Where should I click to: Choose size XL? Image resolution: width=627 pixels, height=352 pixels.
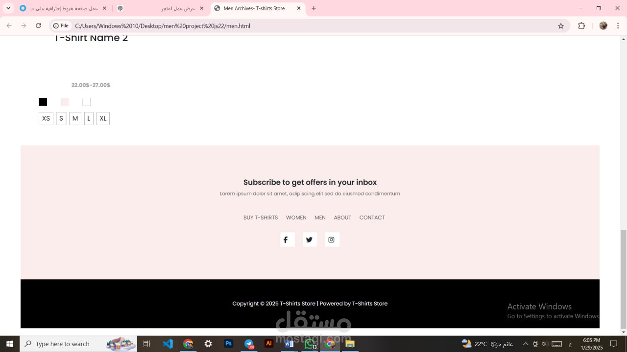click(x=103, y=118)
